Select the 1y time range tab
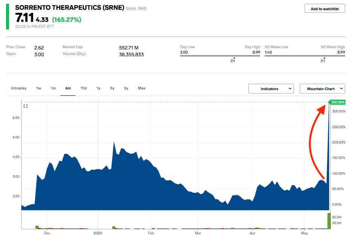Screen dimensions: 353x244 98,88
